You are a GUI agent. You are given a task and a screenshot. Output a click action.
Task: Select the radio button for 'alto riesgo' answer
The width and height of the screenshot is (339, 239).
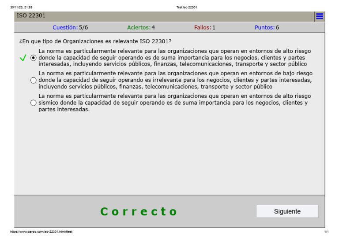coord(33,58)
